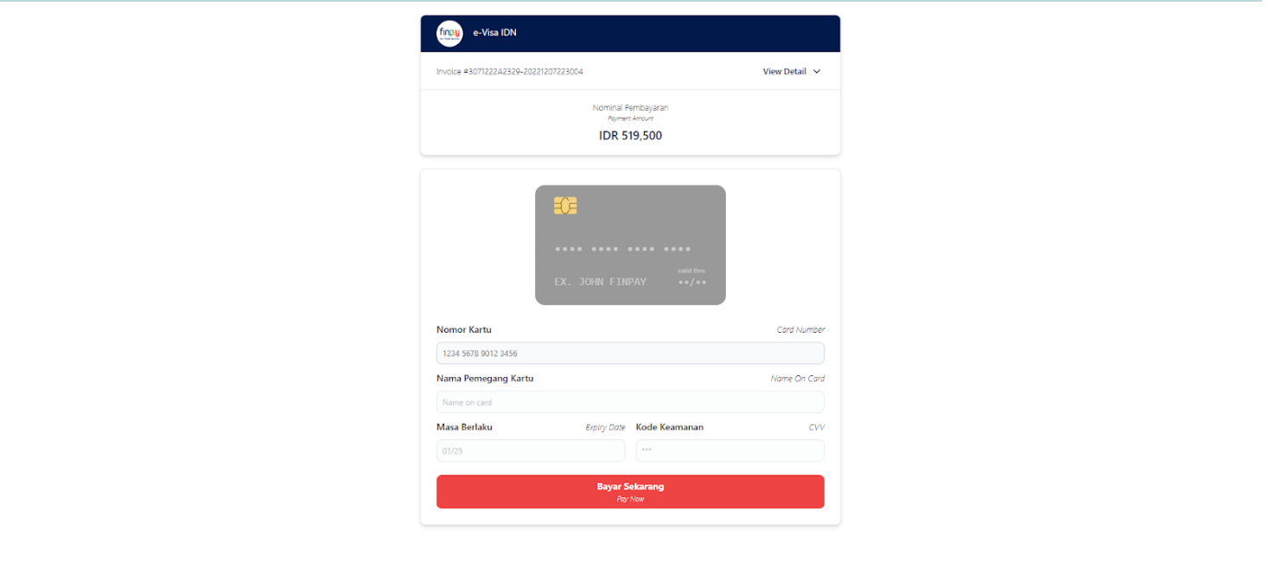Click Bayar Sekarang Pay Now button
The height and width of the screenshot is (581, 1268).
pos(630,492)
